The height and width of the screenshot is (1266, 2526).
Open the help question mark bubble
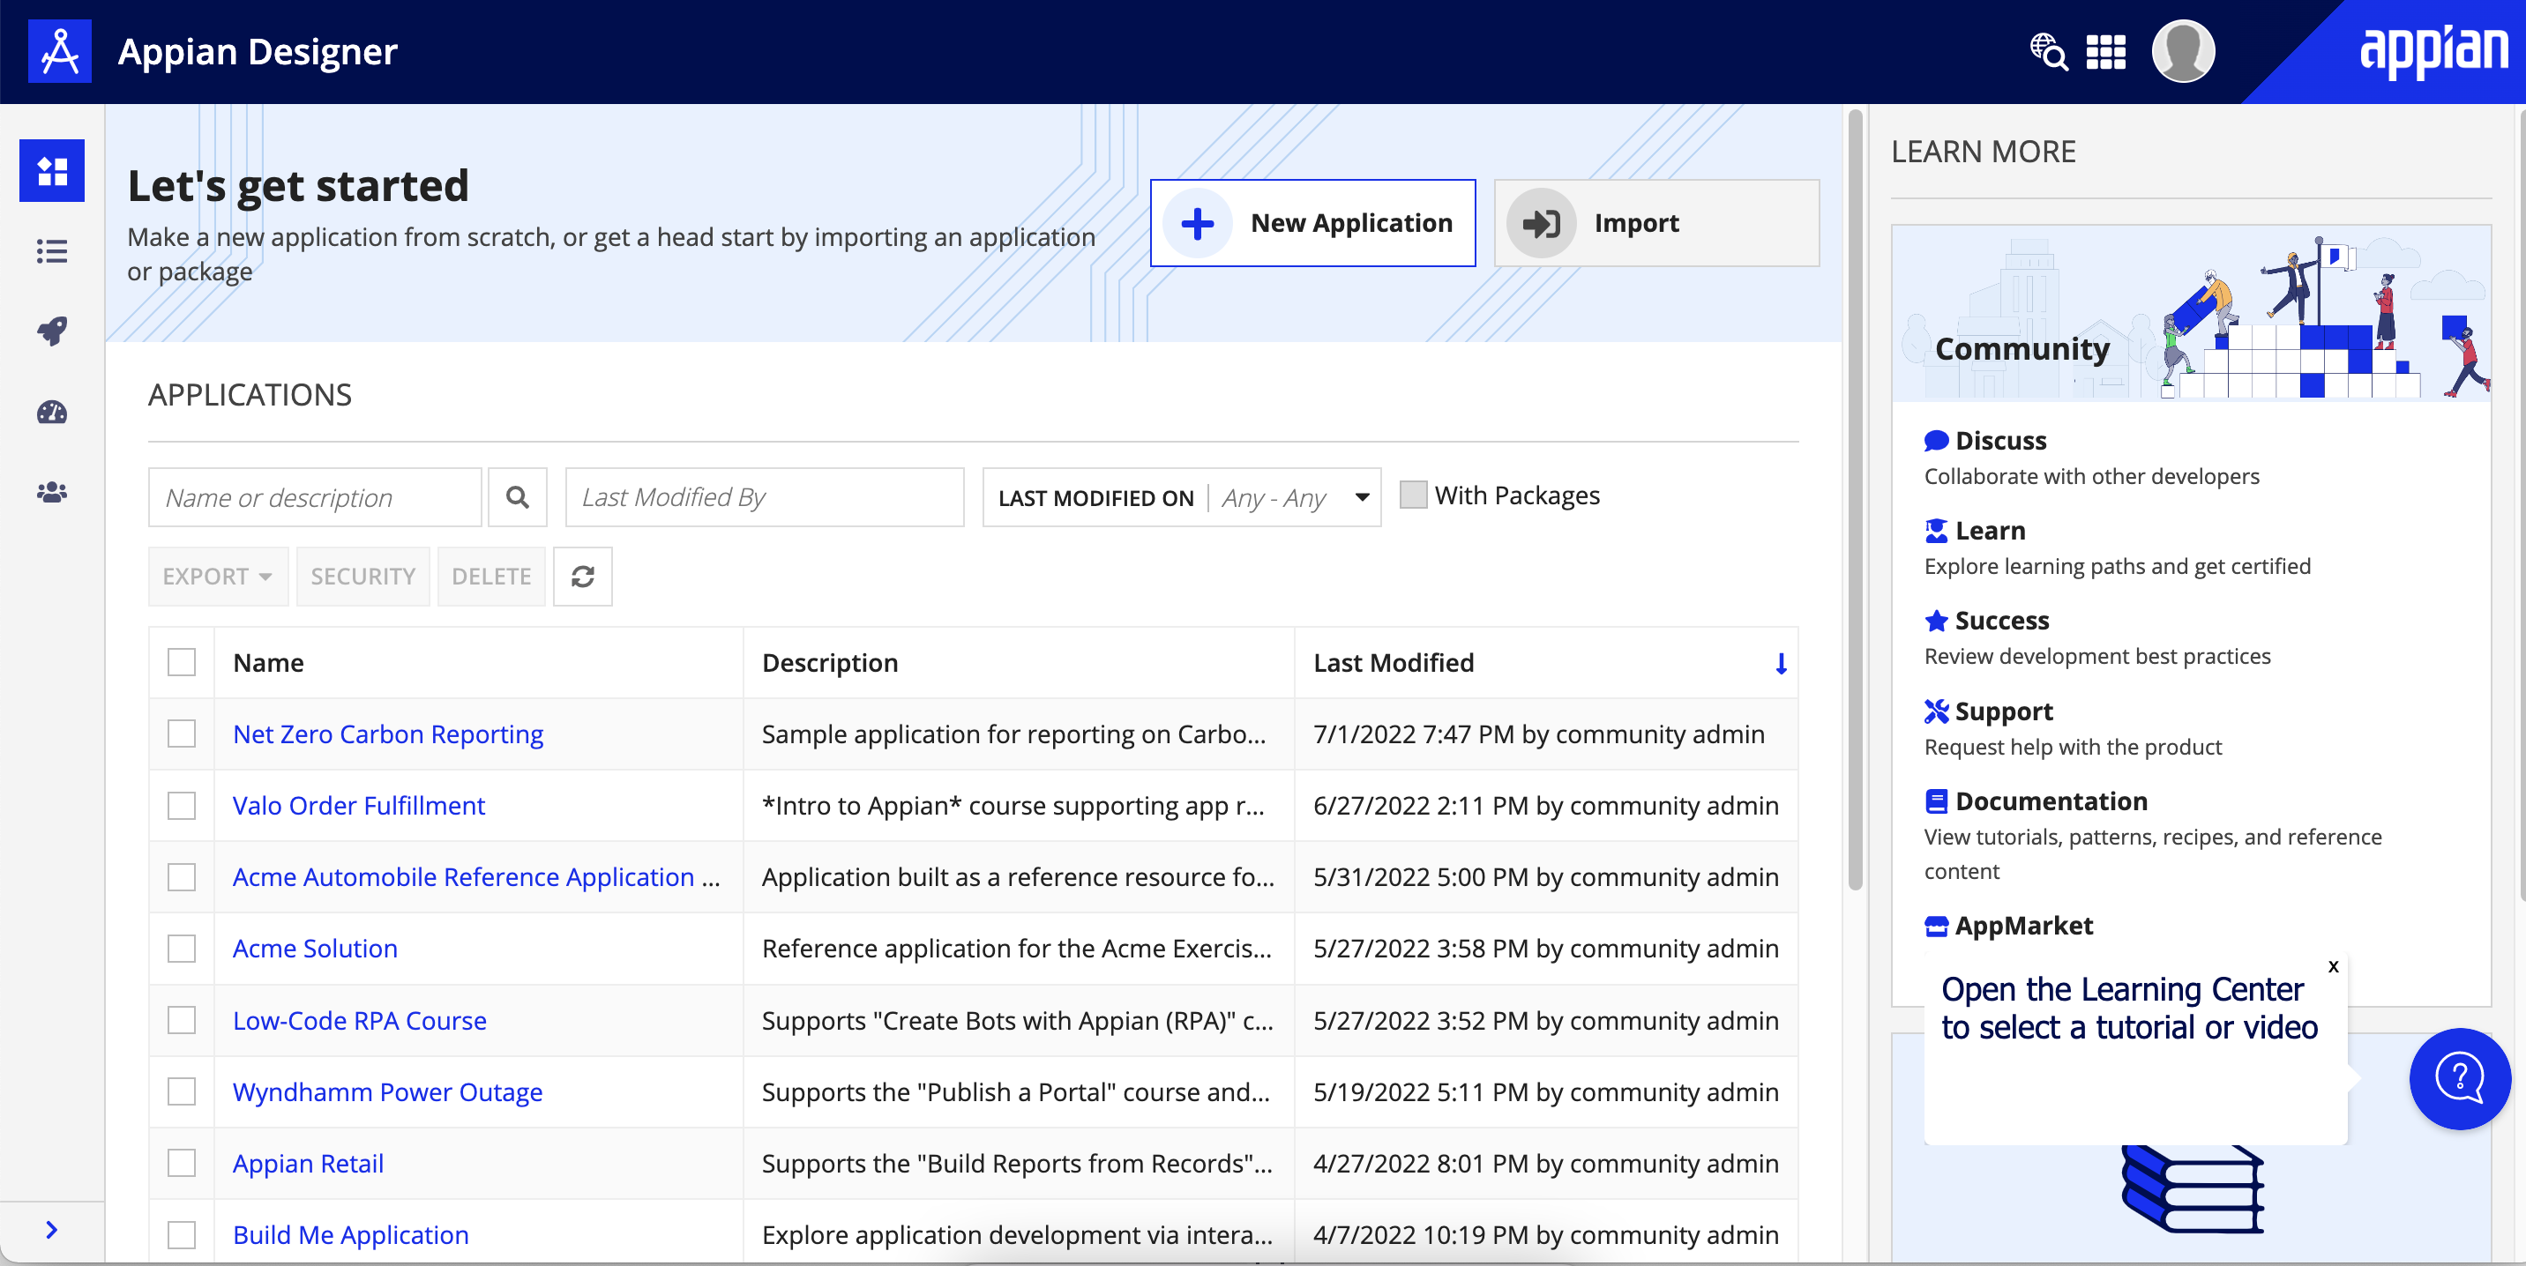[x=2459, y=1078]
